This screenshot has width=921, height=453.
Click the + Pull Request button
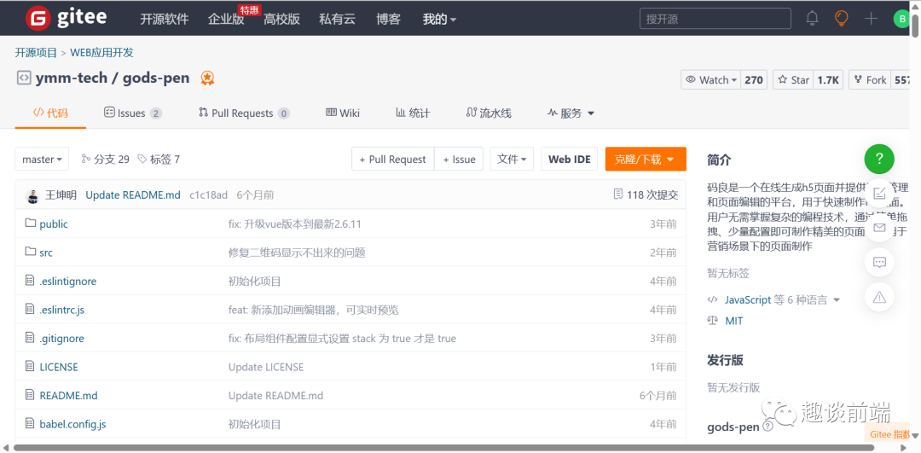tap(393, 160)
